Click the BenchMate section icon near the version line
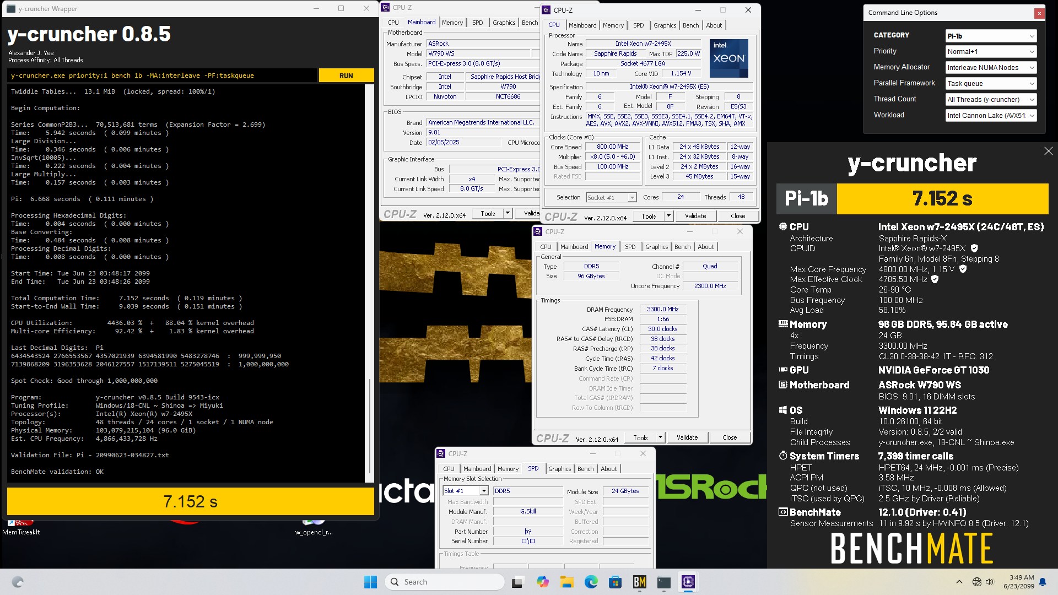 point(783,512)
